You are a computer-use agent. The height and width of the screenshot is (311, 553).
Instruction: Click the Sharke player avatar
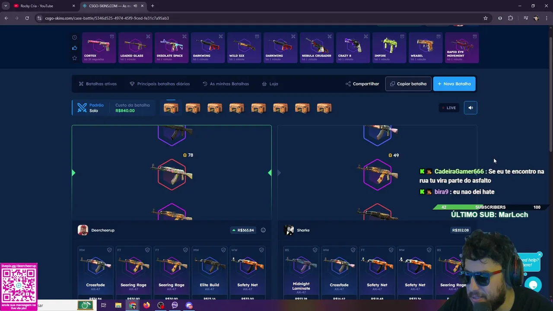pos(289,230)
